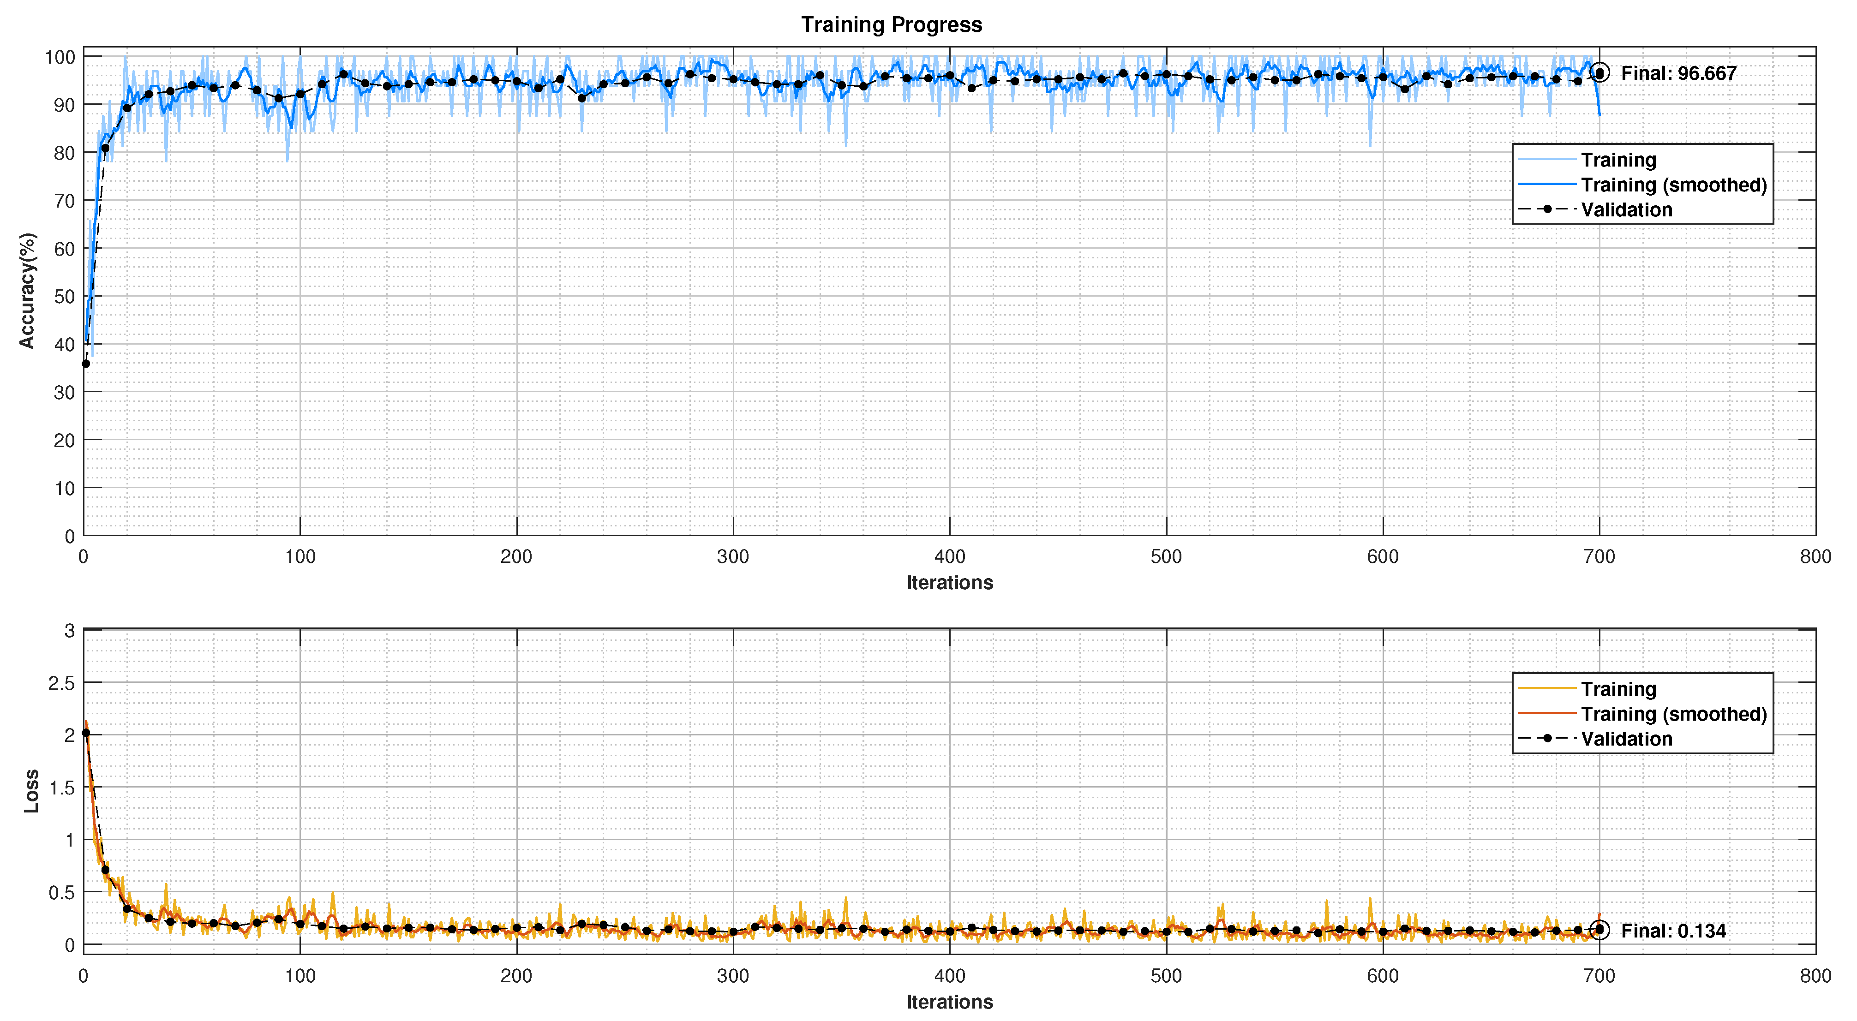Select Training (smoothed) in loss legend
This screenshot has width=1857, height=1021.
click(1674, 714)
